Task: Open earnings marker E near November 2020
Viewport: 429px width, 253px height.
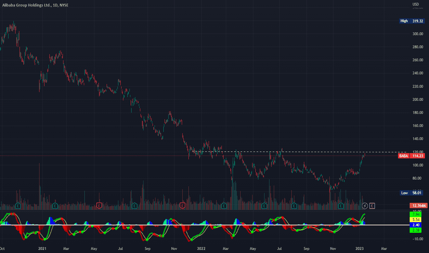Action: (x=18, y=206)
